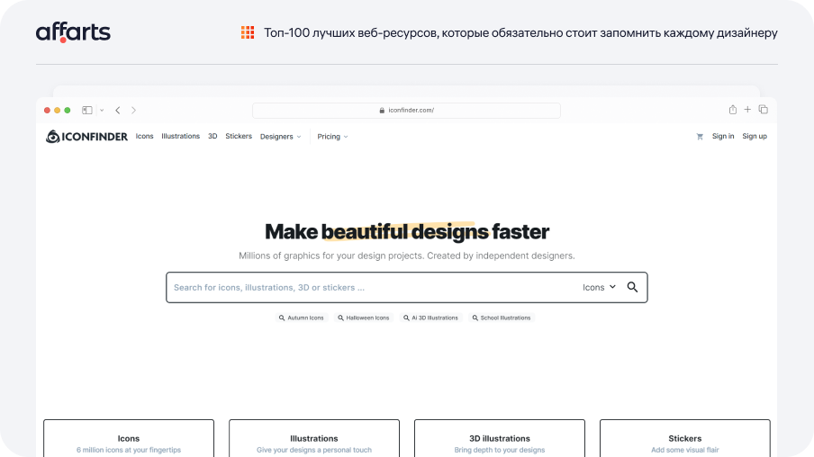Click the Sign in link
814x457 pixels.
point(723,136)
